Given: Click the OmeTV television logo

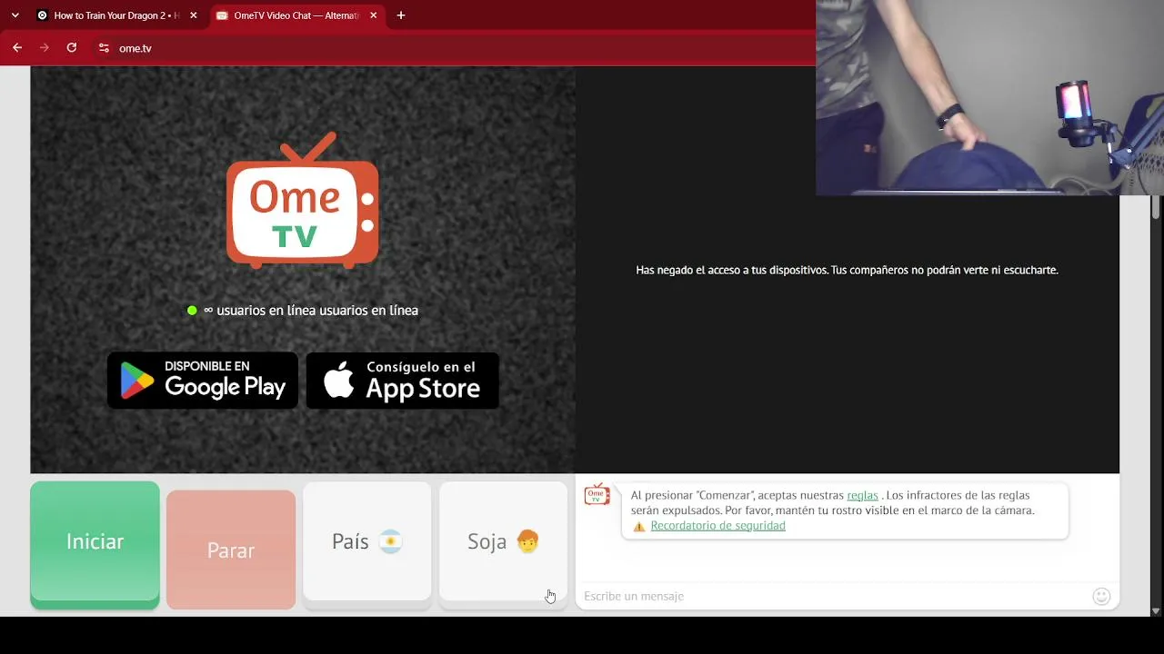Looking at the screenshot, I should pos(303,201).
